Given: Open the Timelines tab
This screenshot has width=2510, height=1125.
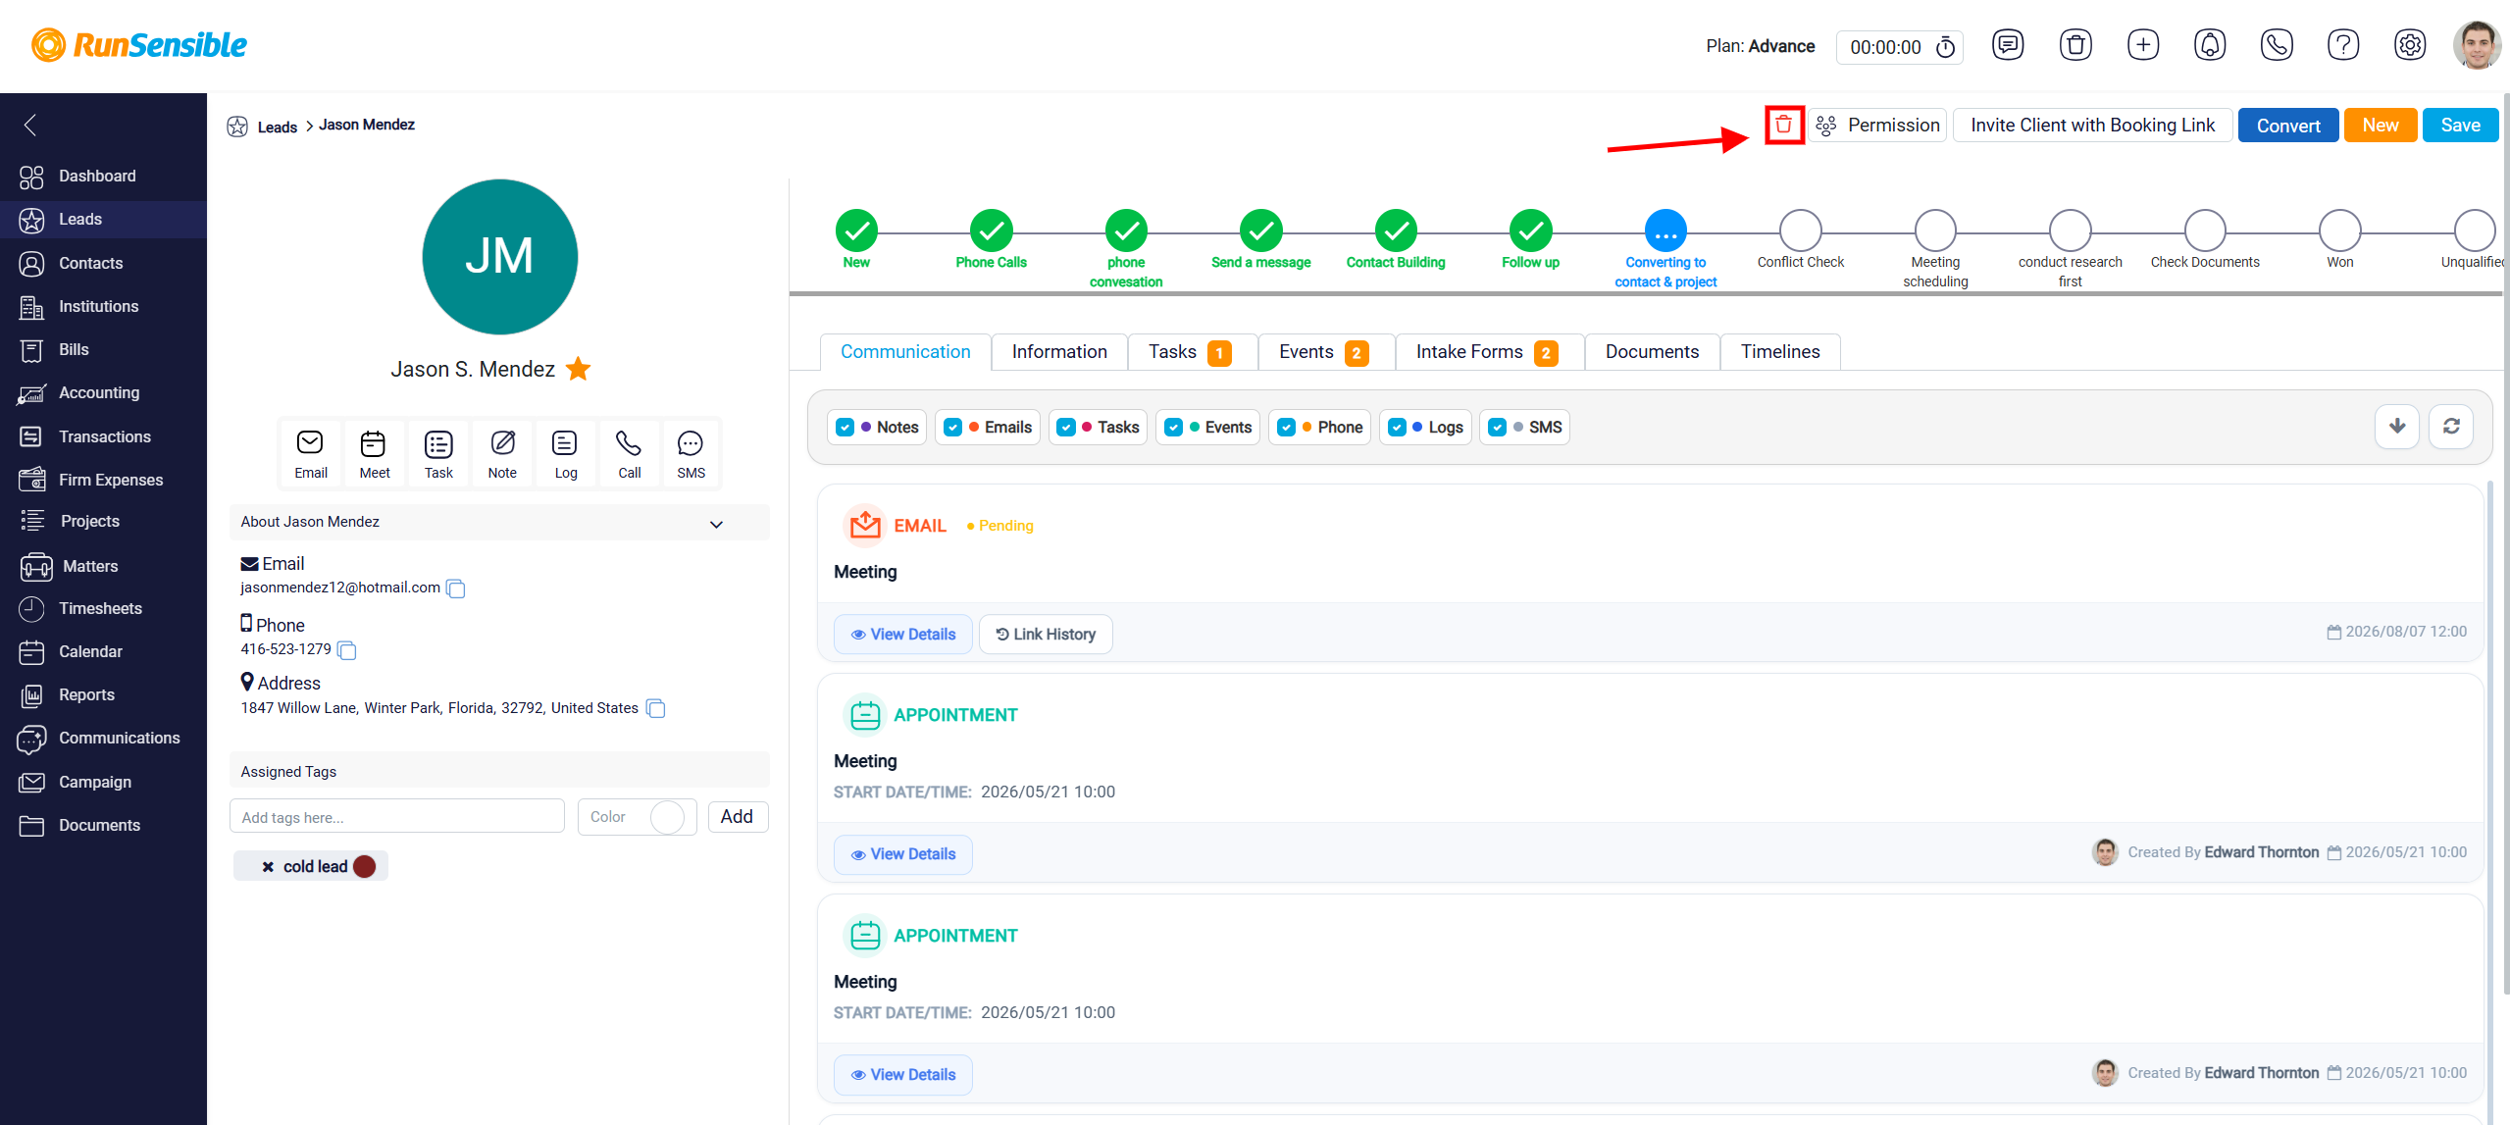Looking at the screenshot, I should tap(1779, 352).
